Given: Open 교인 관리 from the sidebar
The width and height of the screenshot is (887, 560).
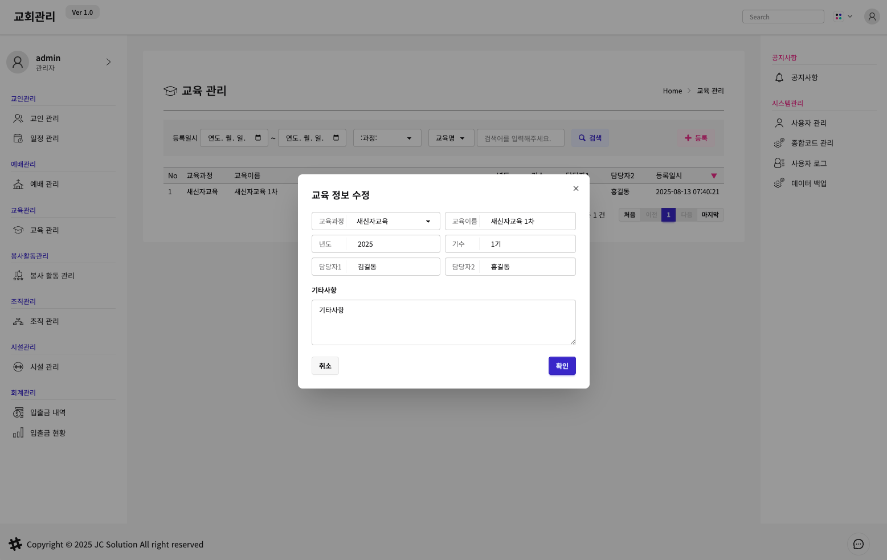Looking at the screenshot, I should (x=44, y=118).
